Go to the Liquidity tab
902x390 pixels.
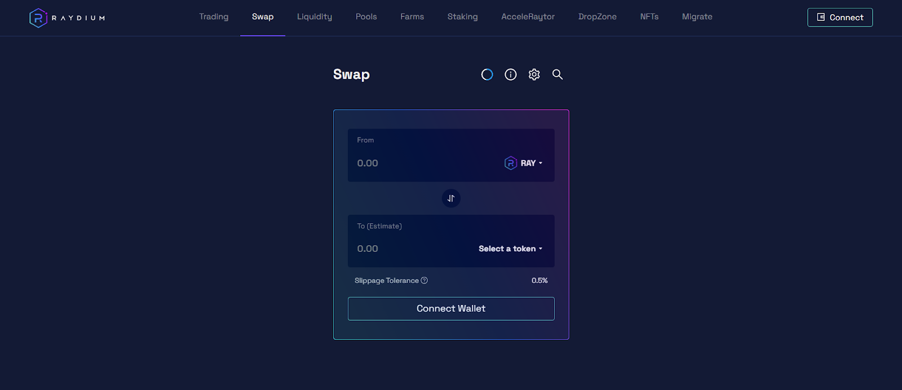315,17
